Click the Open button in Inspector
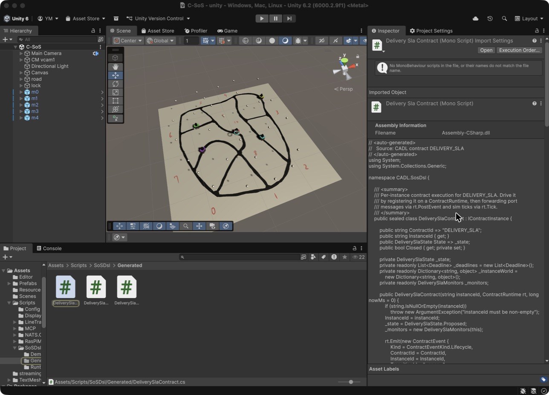 (486, 50)
